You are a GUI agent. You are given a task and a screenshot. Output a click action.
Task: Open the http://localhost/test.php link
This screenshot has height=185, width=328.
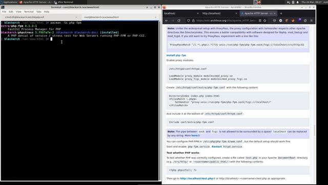tap(197, 178)
